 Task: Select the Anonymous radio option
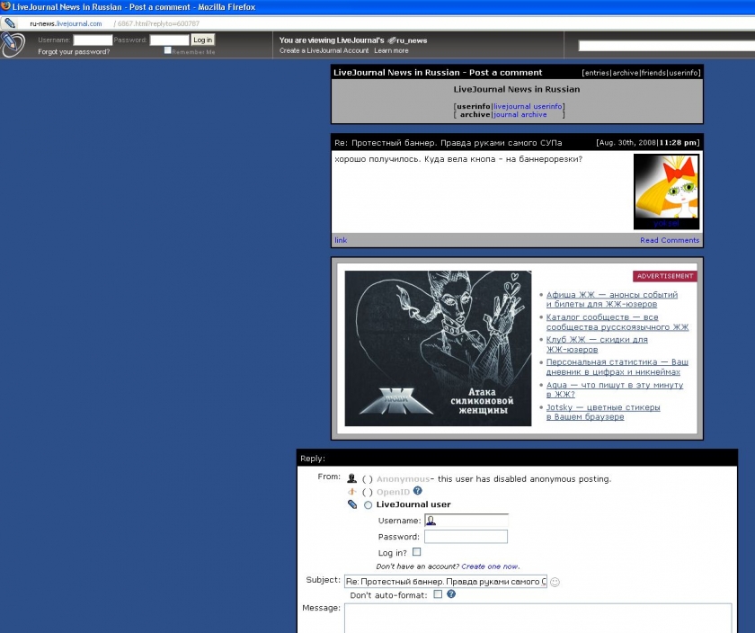(368, 479)
